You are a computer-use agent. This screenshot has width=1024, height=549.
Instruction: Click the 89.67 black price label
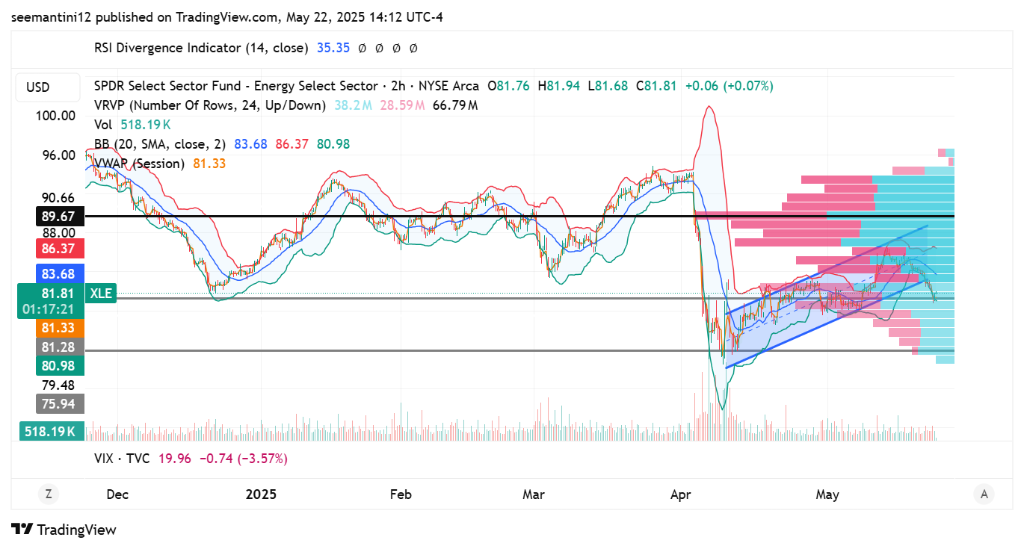[60, 217]
